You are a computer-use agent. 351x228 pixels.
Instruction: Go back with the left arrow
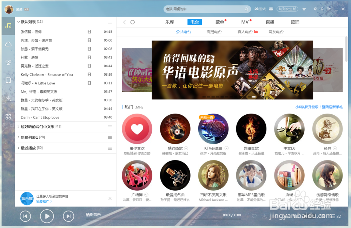pos(125,22)
